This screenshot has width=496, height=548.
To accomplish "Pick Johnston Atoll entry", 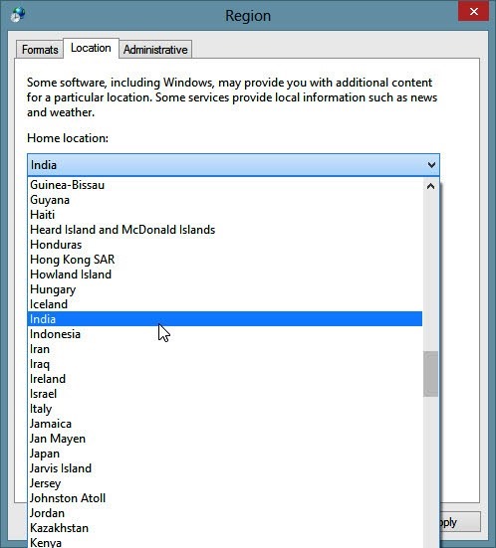I will pyautogui.click(x=225, y=498).
